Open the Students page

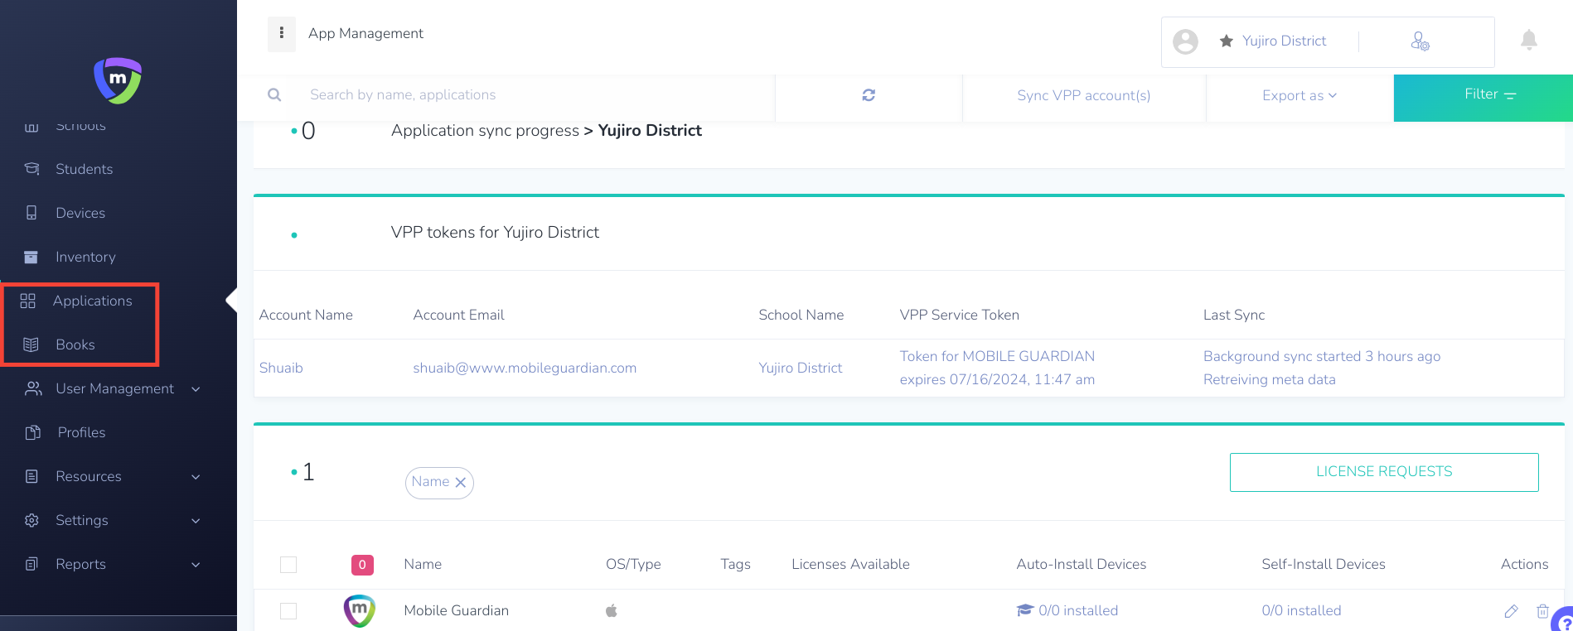coord(84,169)
